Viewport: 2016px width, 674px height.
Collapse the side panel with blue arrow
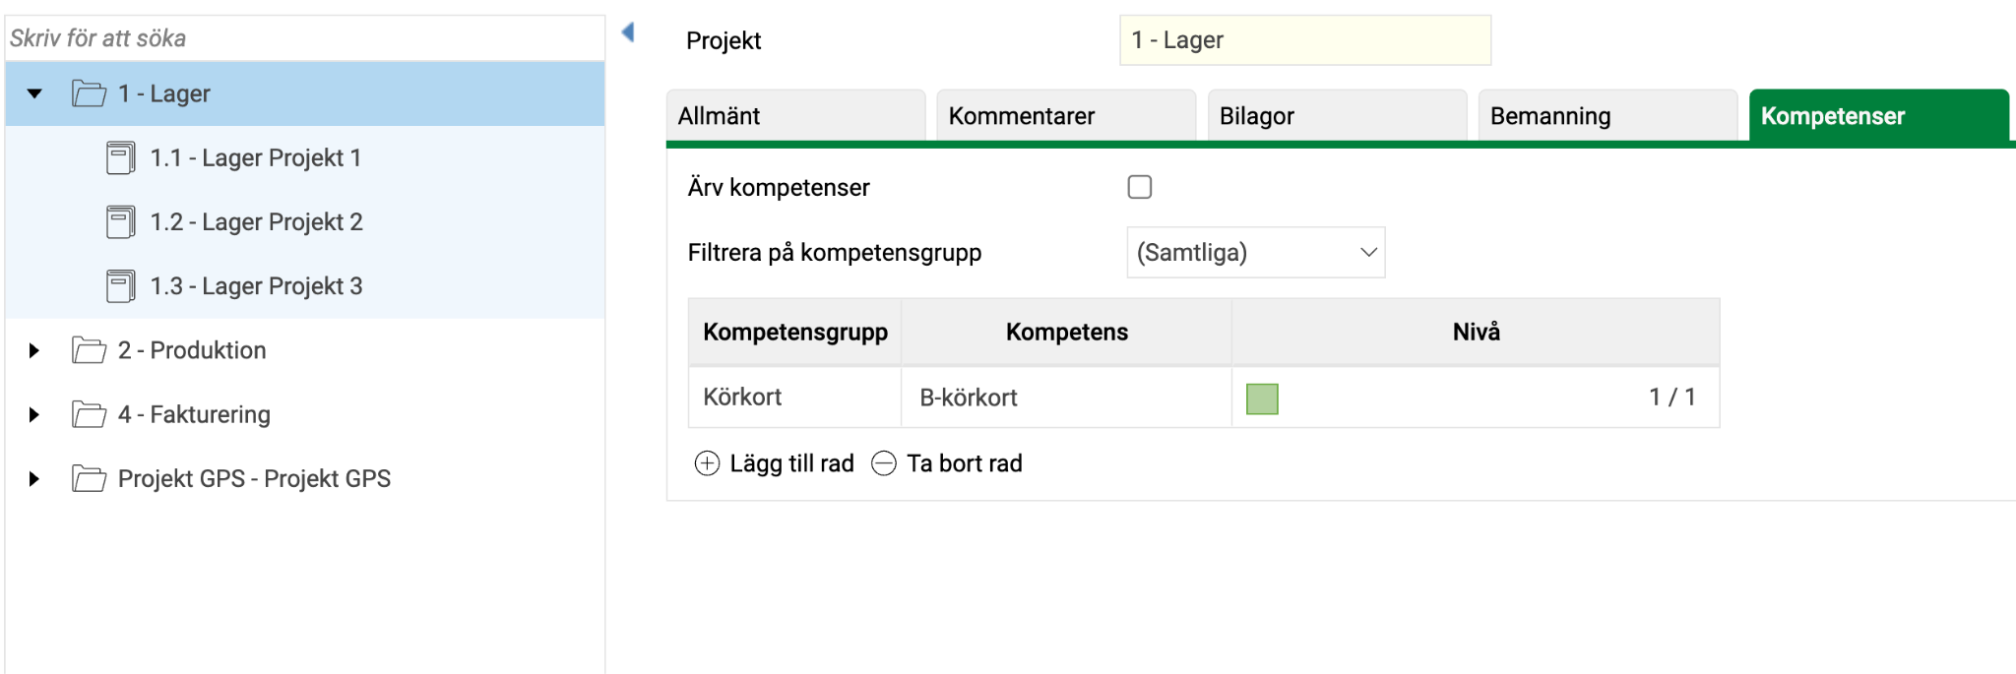[628, 32]
